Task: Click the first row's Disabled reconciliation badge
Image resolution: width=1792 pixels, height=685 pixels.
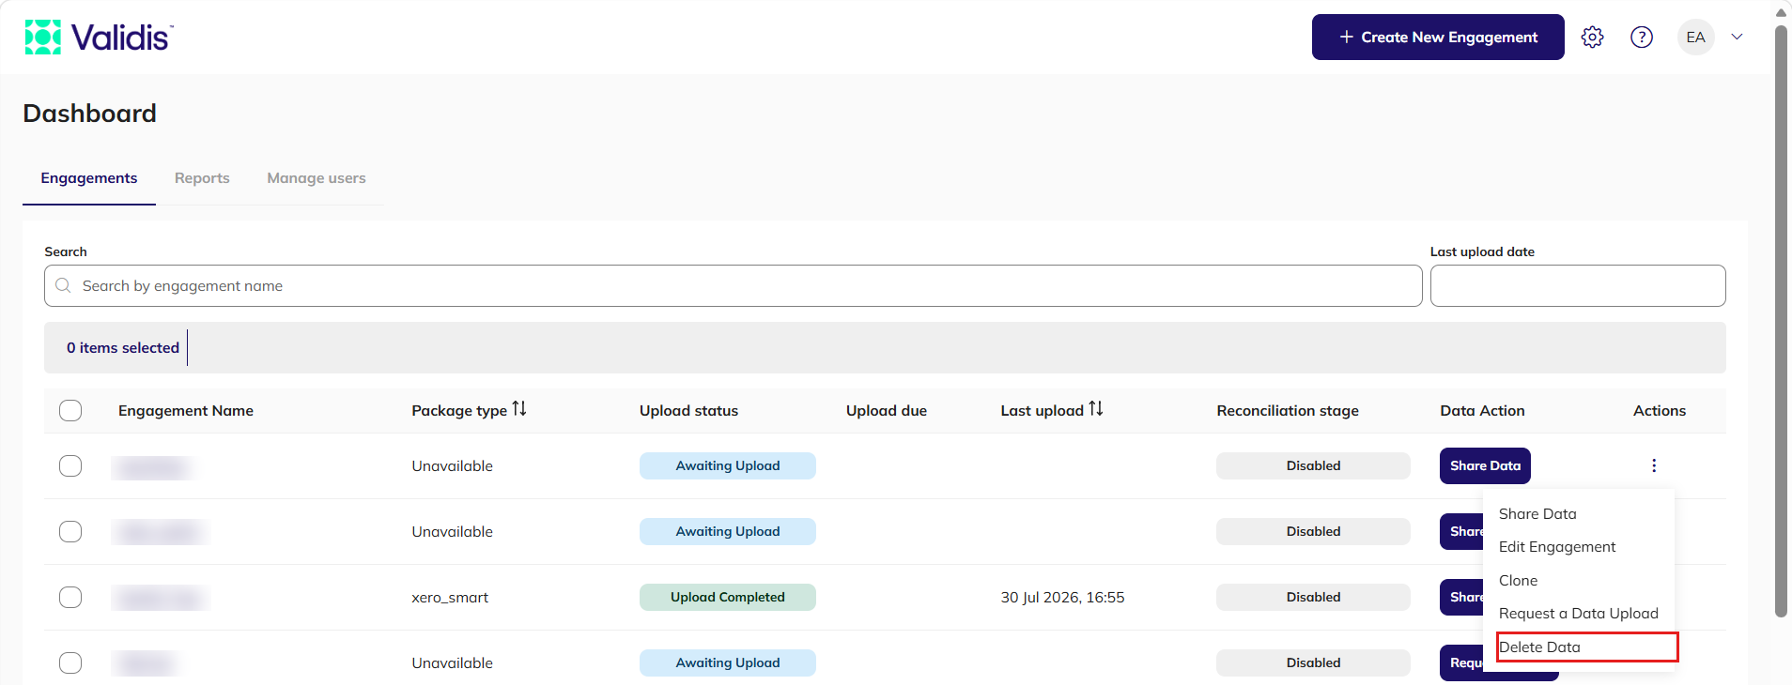Action: tap(1313, 466)
